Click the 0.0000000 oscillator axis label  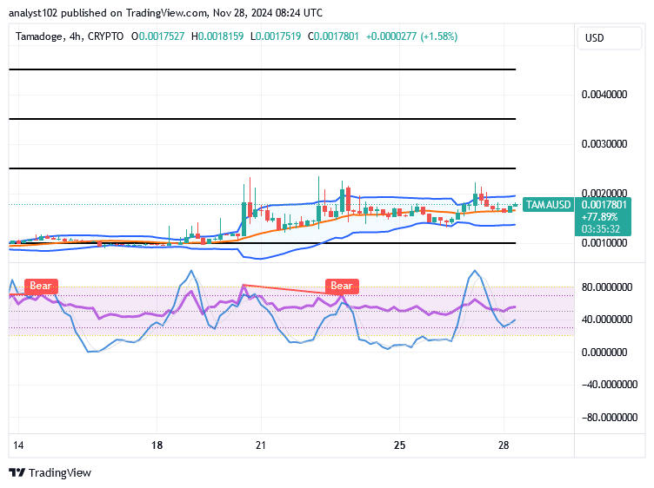[604, 353]
